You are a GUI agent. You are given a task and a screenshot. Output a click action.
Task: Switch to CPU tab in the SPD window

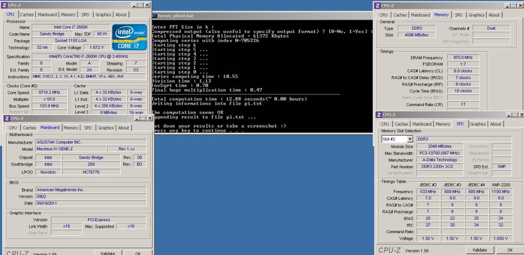385,124
